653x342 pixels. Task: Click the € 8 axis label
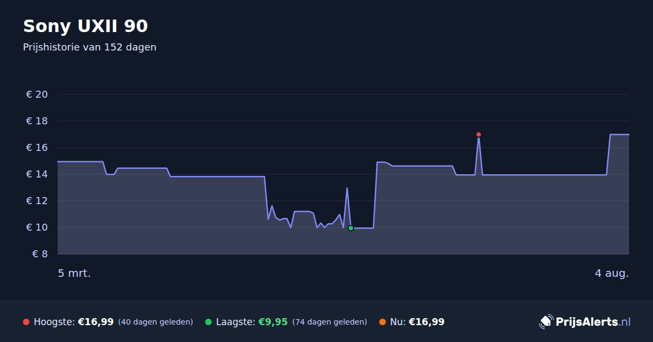(40, 254)
